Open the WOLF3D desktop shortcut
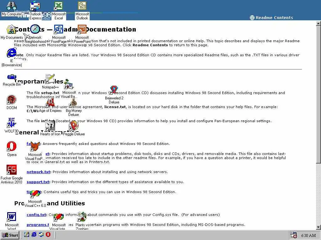The height and width of the screenshot is (240, 321). click(12, 126)
